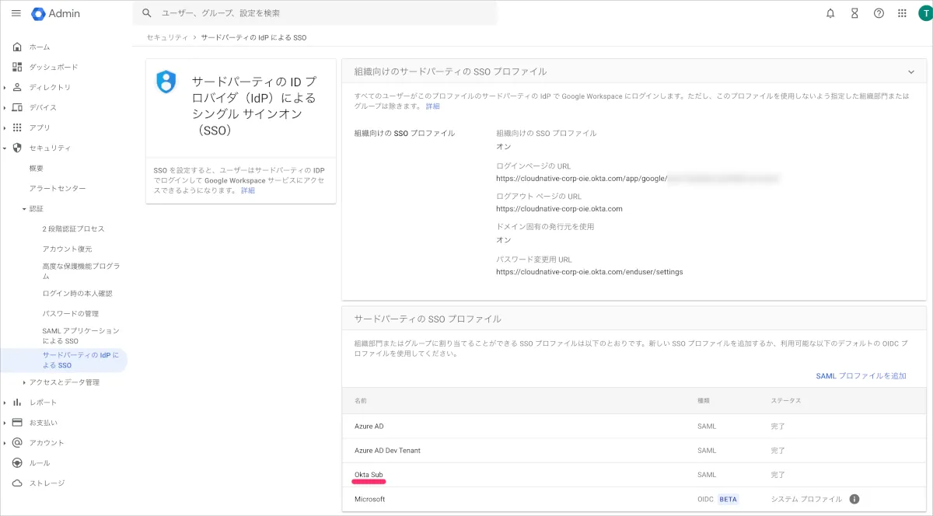
Task: Click the search input field
Action: 319,13
